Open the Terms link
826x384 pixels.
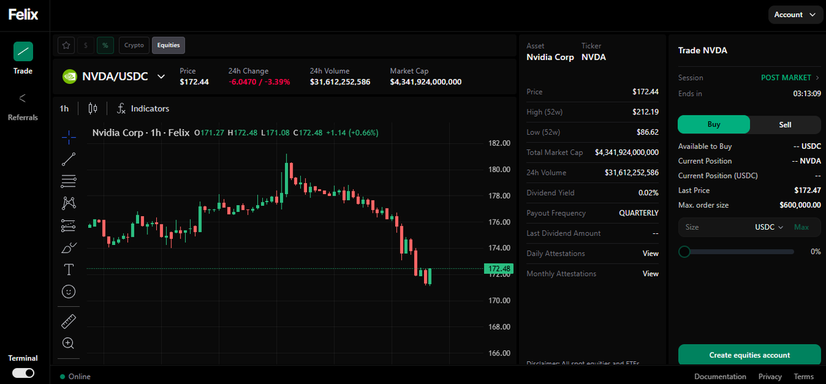click(x=803, y=376)
